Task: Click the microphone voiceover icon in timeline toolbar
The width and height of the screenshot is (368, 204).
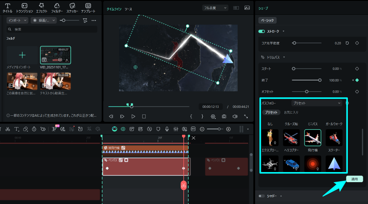Action: (x=167, y=129)
